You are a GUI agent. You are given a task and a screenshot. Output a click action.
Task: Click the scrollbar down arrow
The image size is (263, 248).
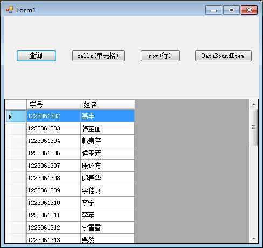click(254, 239)
